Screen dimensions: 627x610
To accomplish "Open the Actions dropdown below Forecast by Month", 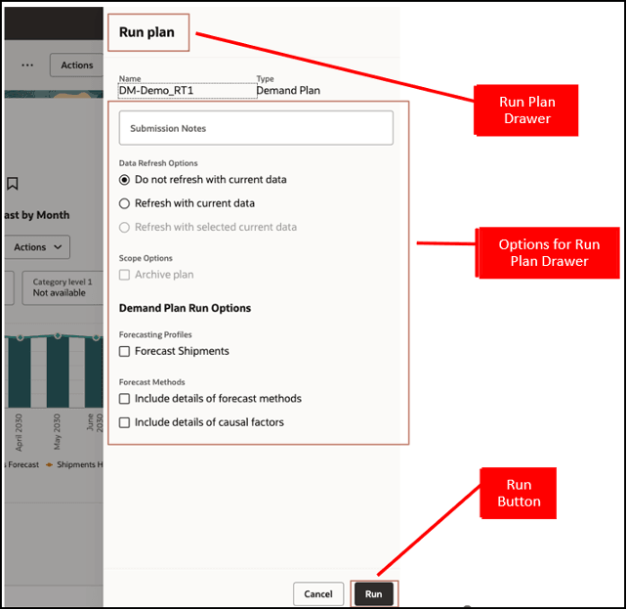I will pyautogui.click(x=37, y=247).
